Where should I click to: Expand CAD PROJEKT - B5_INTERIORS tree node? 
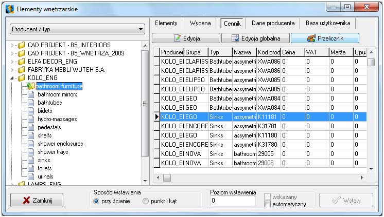[x=12, y=45]
